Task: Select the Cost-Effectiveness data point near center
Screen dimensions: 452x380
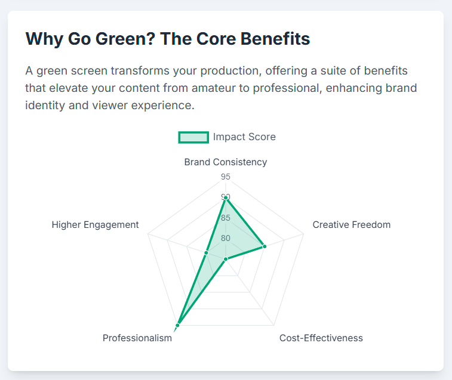Action: point(226,259)
